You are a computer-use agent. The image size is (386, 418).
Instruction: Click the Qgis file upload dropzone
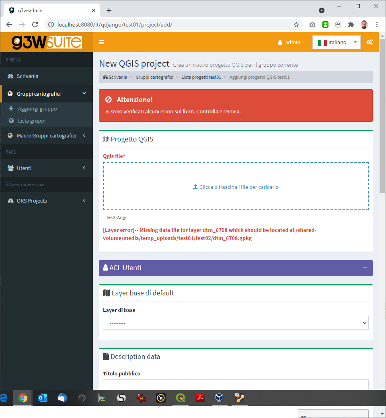pos(236,186)
